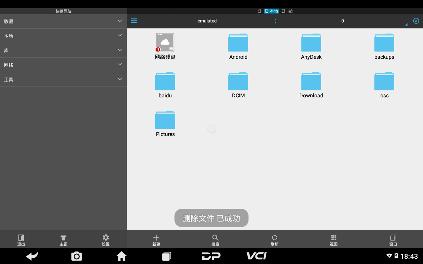This screenshot has width=423, height=264.
Task: Open the baidu folder
Action: click(x=165, y=81)
